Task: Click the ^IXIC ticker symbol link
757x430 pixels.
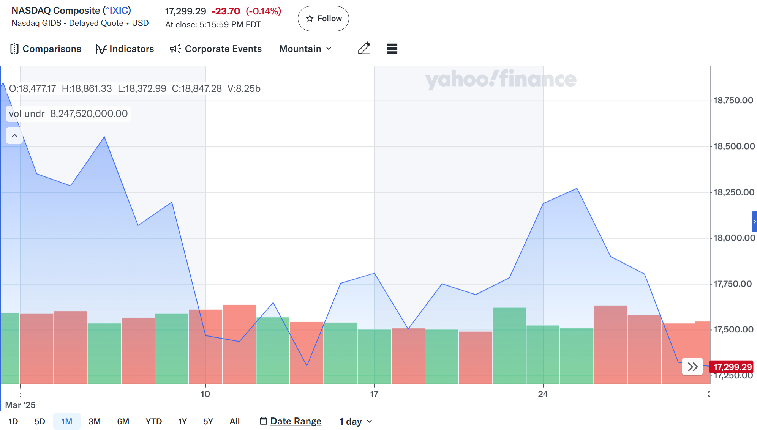Action: pos(117,11)
